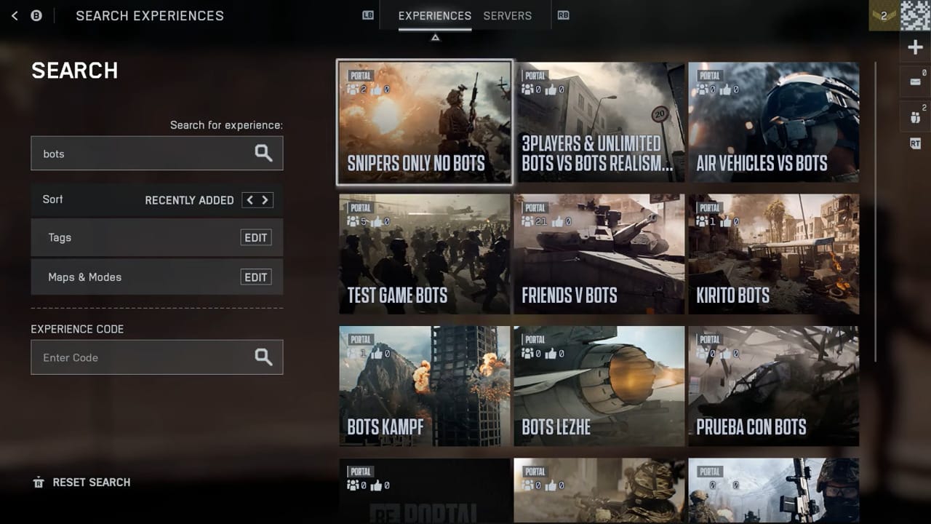
Task: Click the LB bumper icon near tabs
Action: (x=368, y=15)
